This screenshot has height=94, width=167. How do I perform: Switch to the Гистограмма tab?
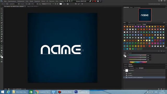click(137, 7)
